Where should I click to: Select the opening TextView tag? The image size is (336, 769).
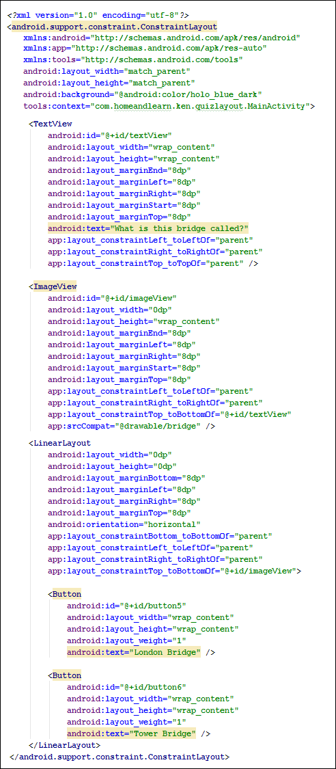click(x=51, y=124)
